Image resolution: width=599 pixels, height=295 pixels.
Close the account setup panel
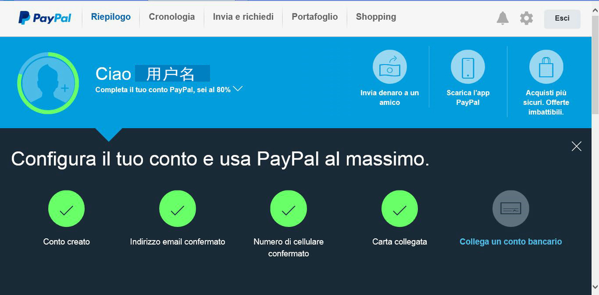(x=577, y=146)
